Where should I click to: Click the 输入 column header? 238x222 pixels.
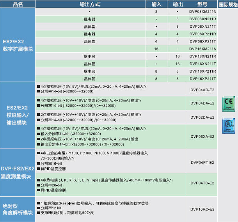(x=156, y=5)
